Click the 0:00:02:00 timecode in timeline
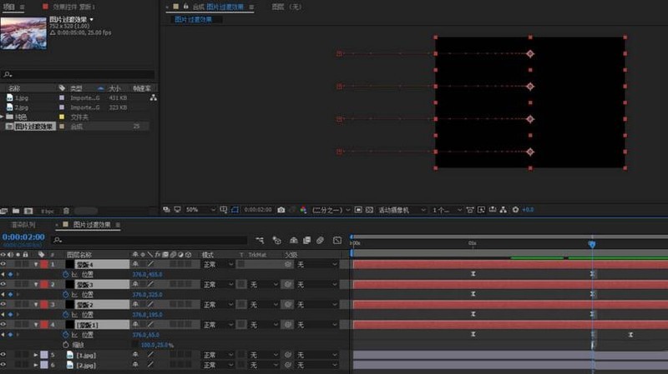This screenshot has width=668, height=374. pos(23,237)
